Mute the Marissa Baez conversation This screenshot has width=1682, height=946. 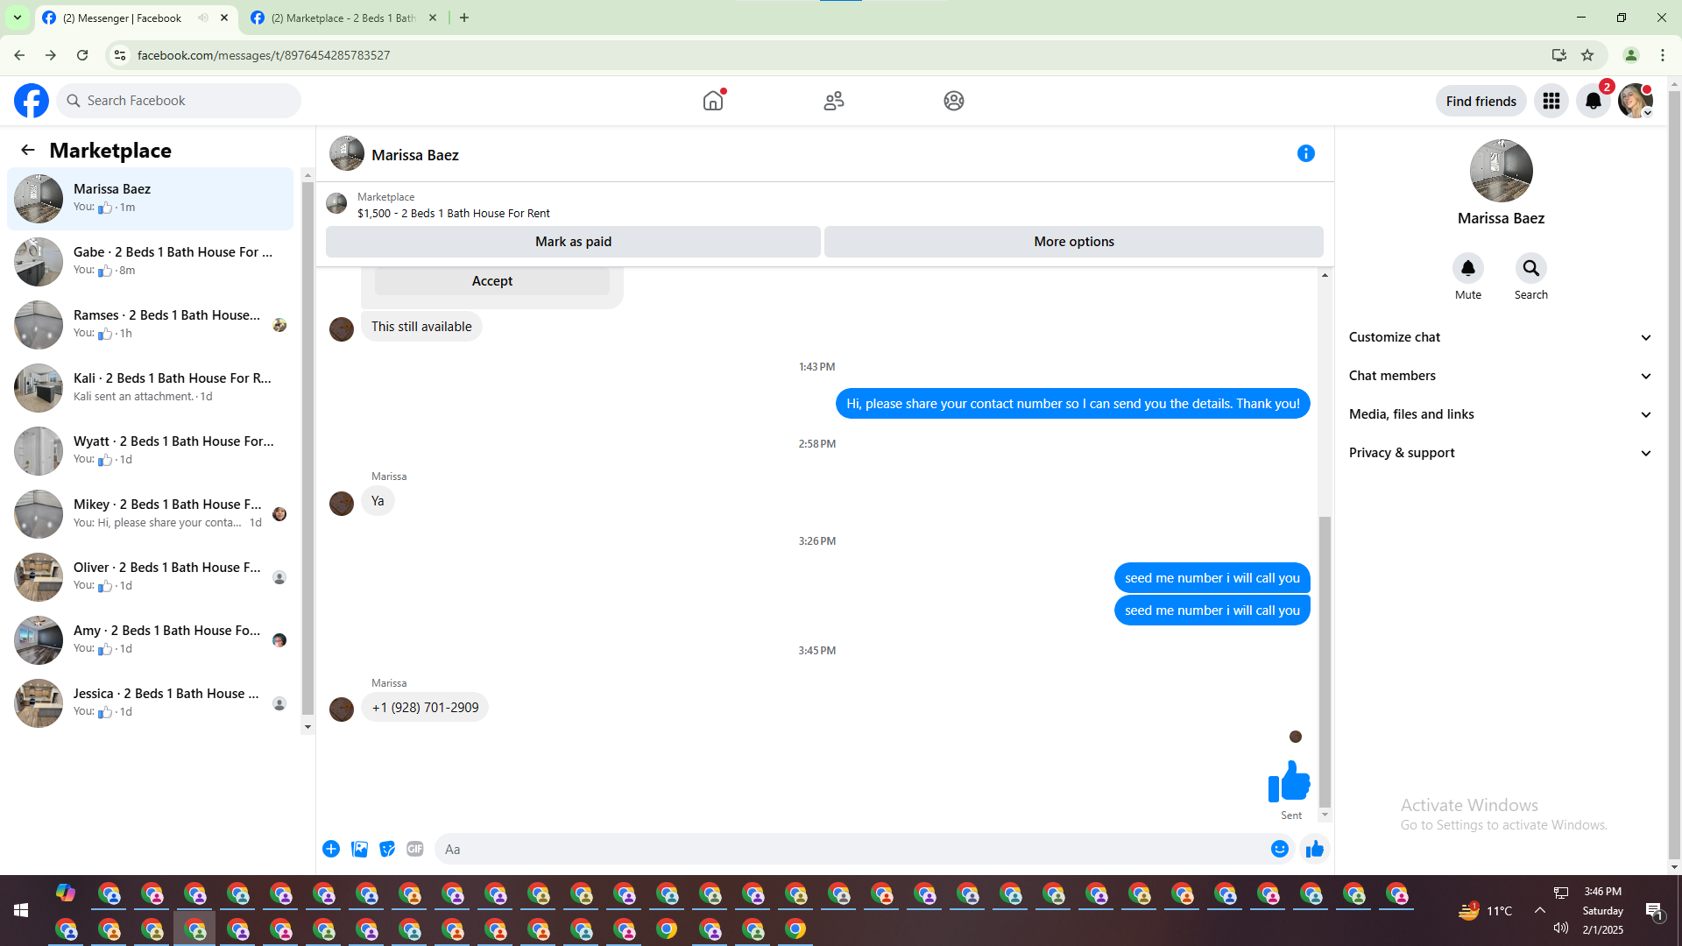1467,269
